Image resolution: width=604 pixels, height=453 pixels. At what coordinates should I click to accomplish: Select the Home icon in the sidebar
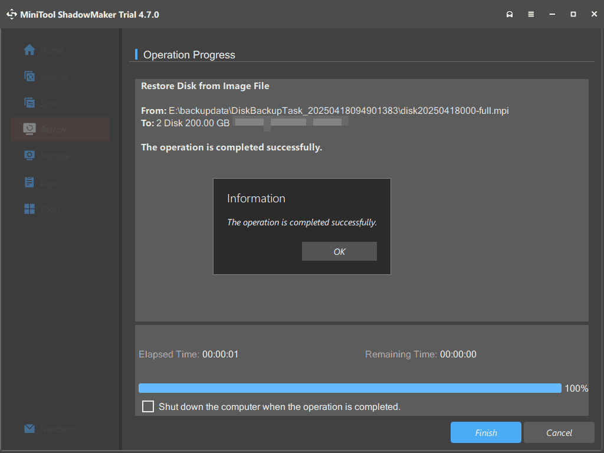click(x=29, y=50)
